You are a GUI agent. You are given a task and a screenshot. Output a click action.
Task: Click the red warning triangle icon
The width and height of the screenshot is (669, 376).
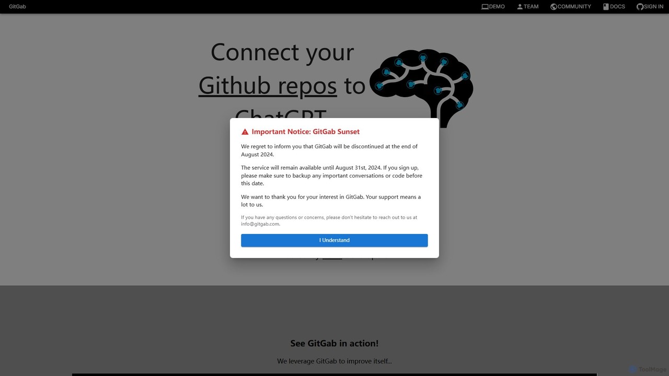point(245,132)
